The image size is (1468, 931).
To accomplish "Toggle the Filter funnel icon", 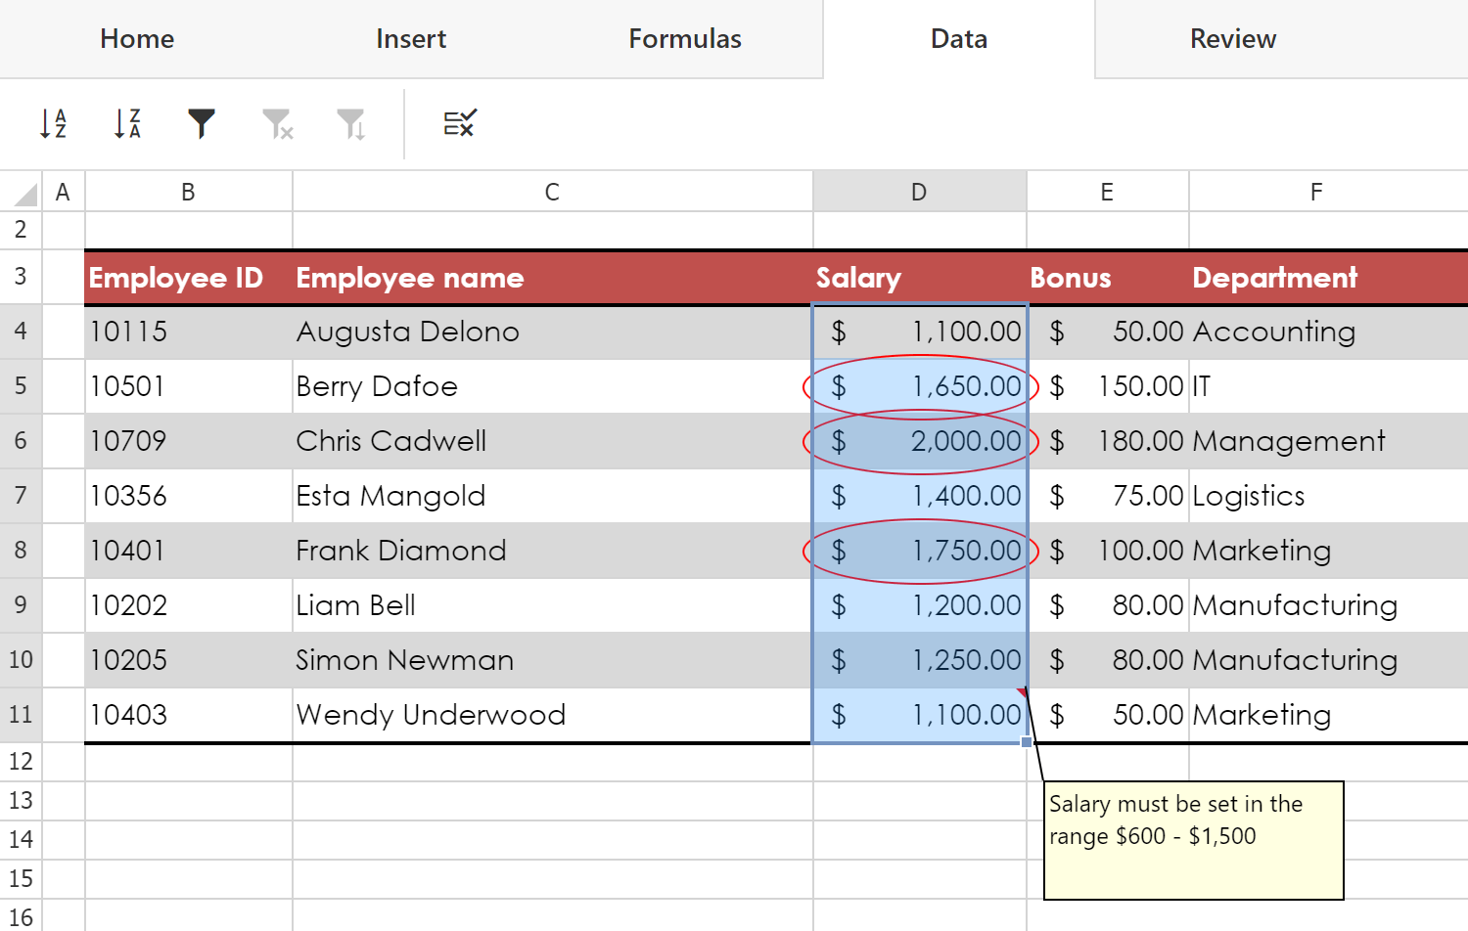I will [202, 123].
